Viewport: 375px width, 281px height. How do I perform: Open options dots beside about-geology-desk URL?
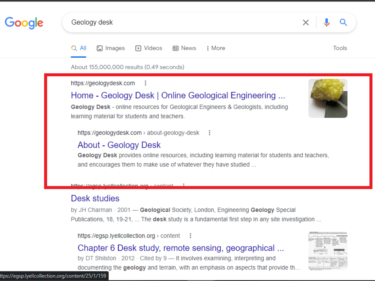[x=210, y=133]
